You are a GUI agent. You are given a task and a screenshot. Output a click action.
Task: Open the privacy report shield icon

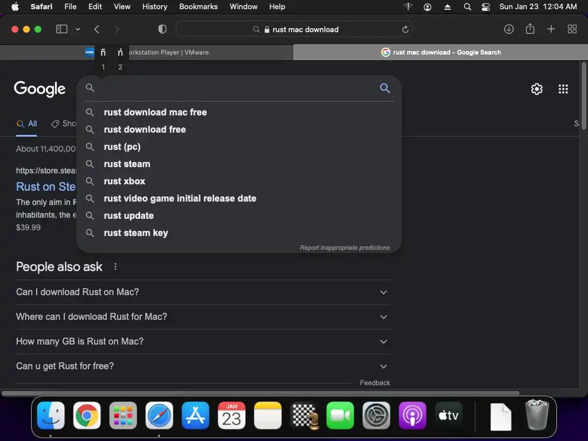click(162, 29)
